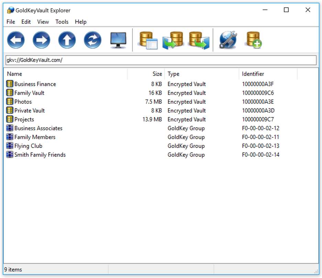Select the Private Vault name
The height and width of the screenshot is (278, 322).
[30, 111]
